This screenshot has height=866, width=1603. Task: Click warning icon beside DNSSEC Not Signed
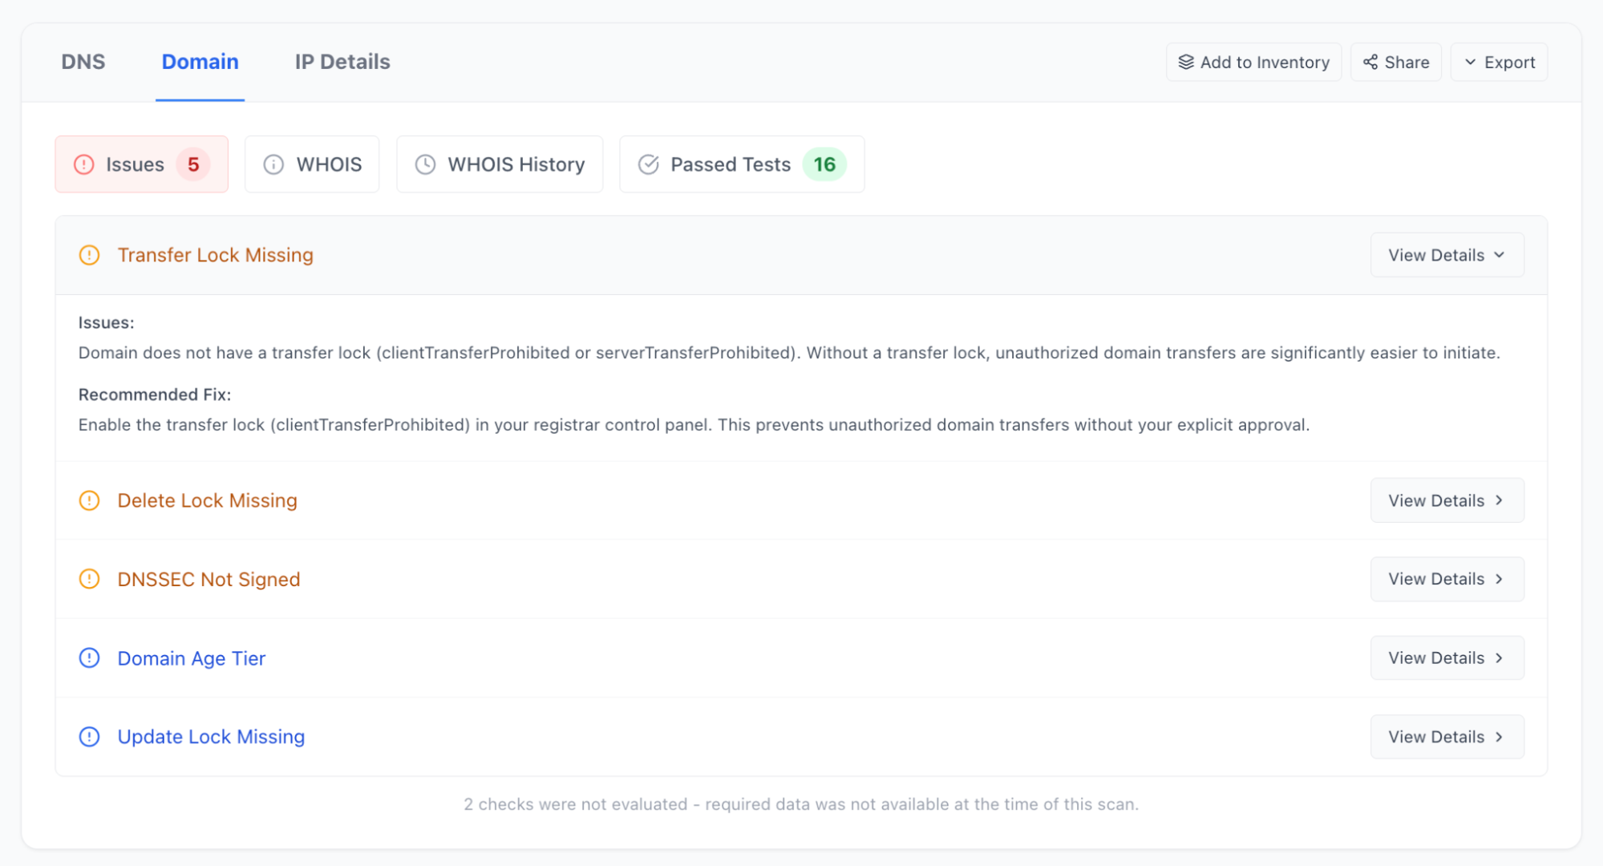[x=89, y=579]
